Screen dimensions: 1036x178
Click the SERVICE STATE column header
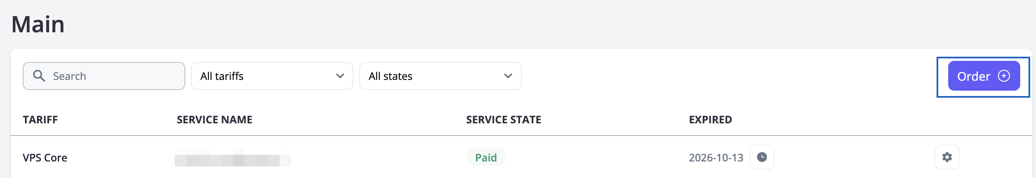tap(503, 120)
